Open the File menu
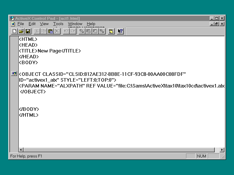Viewport: 234px width, 175px height. coord(20,24)
